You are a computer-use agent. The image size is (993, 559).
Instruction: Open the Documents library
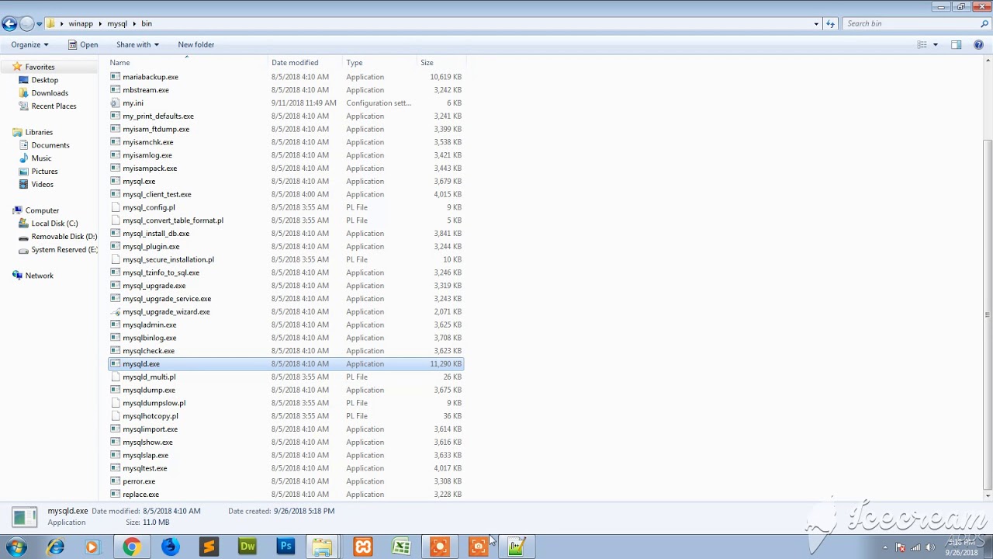coord(50,145)
